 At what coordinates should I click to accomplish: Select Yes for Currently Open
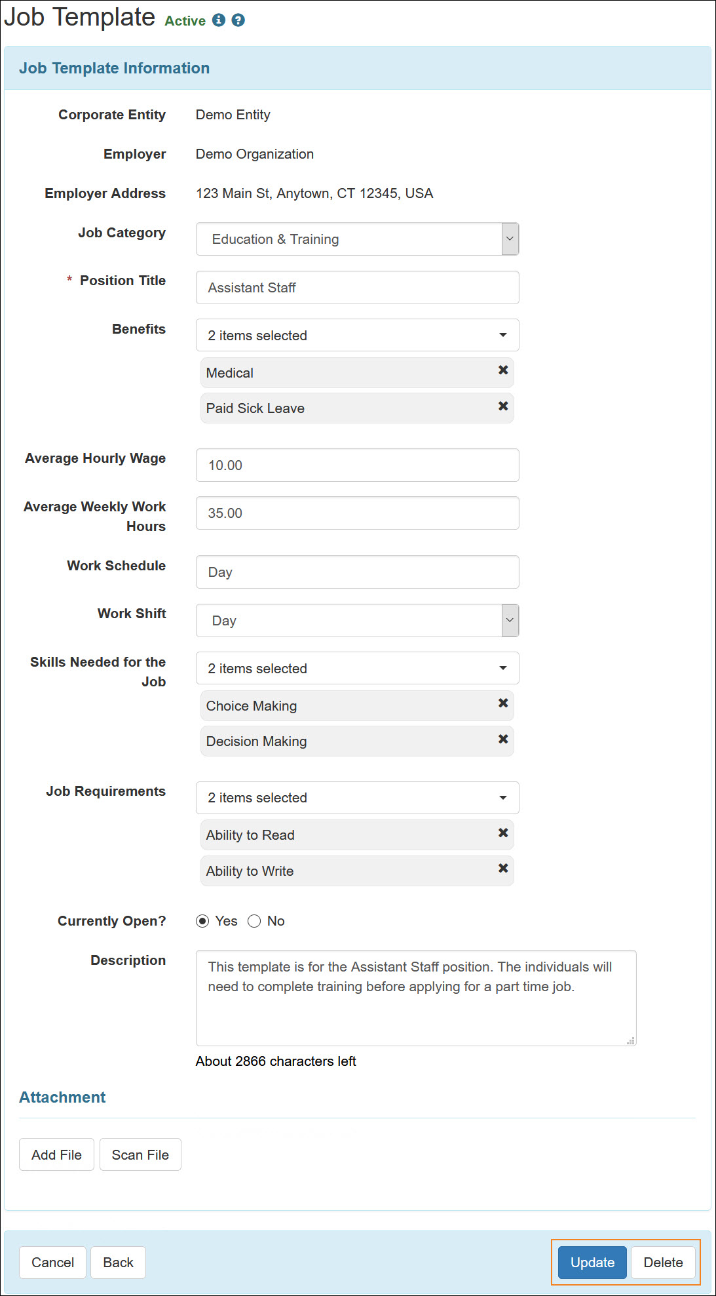[204, 921]
